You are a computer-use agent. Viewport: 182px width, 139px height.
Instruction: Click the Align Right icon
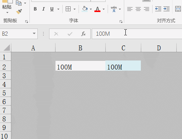tap(147, 9)
